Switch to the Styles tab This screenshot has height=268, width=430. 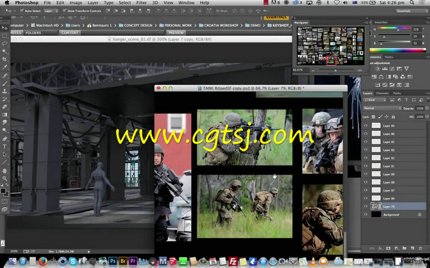tap(388, 57)
